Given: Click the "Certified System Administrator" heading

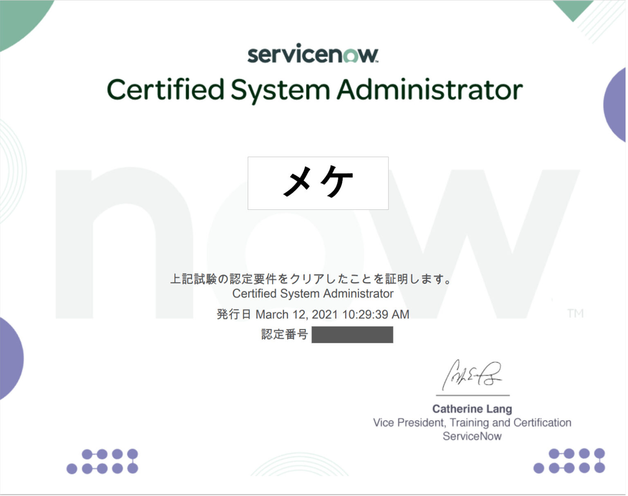Looking at the screenshot, I should tap(315, 91).
